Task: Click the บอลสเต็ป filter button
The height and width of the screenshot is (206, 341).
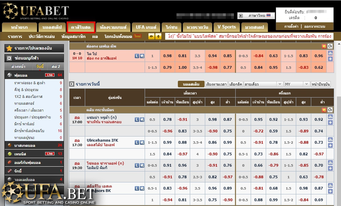Action: (191, 84)
